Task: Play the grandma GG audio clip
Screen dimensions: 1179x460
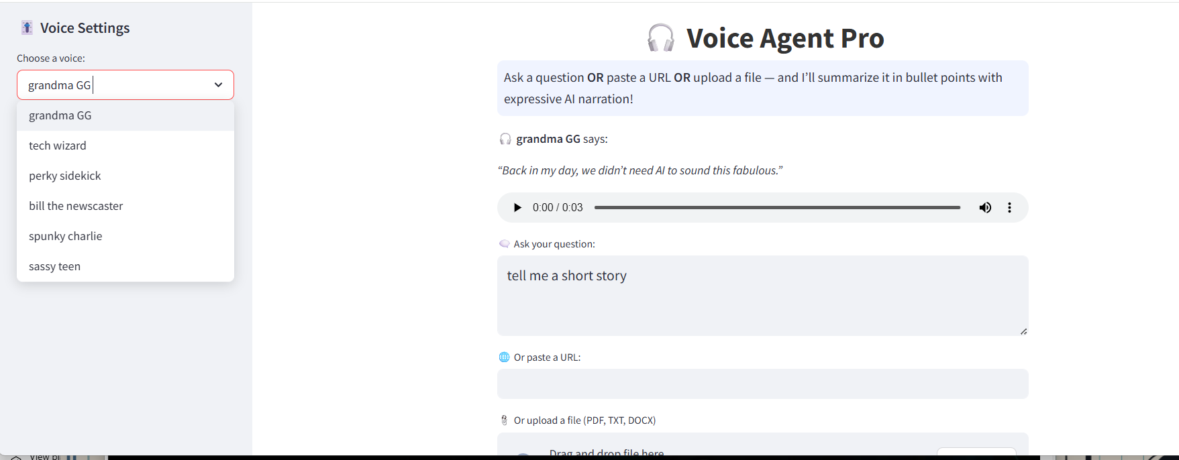Action: pyautogui.click(x=517, y=207)
